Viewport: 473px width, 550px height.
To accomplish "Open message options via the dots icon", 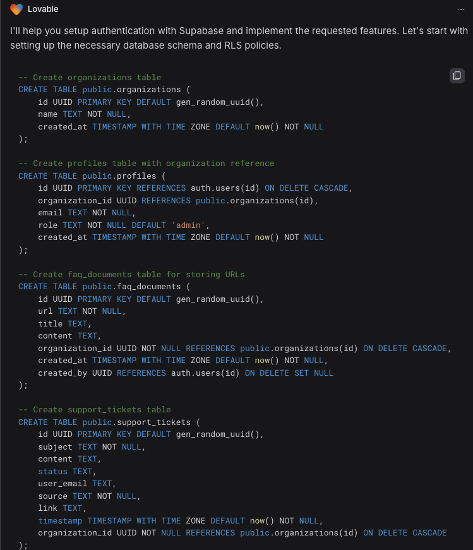I will pos(460,9).
